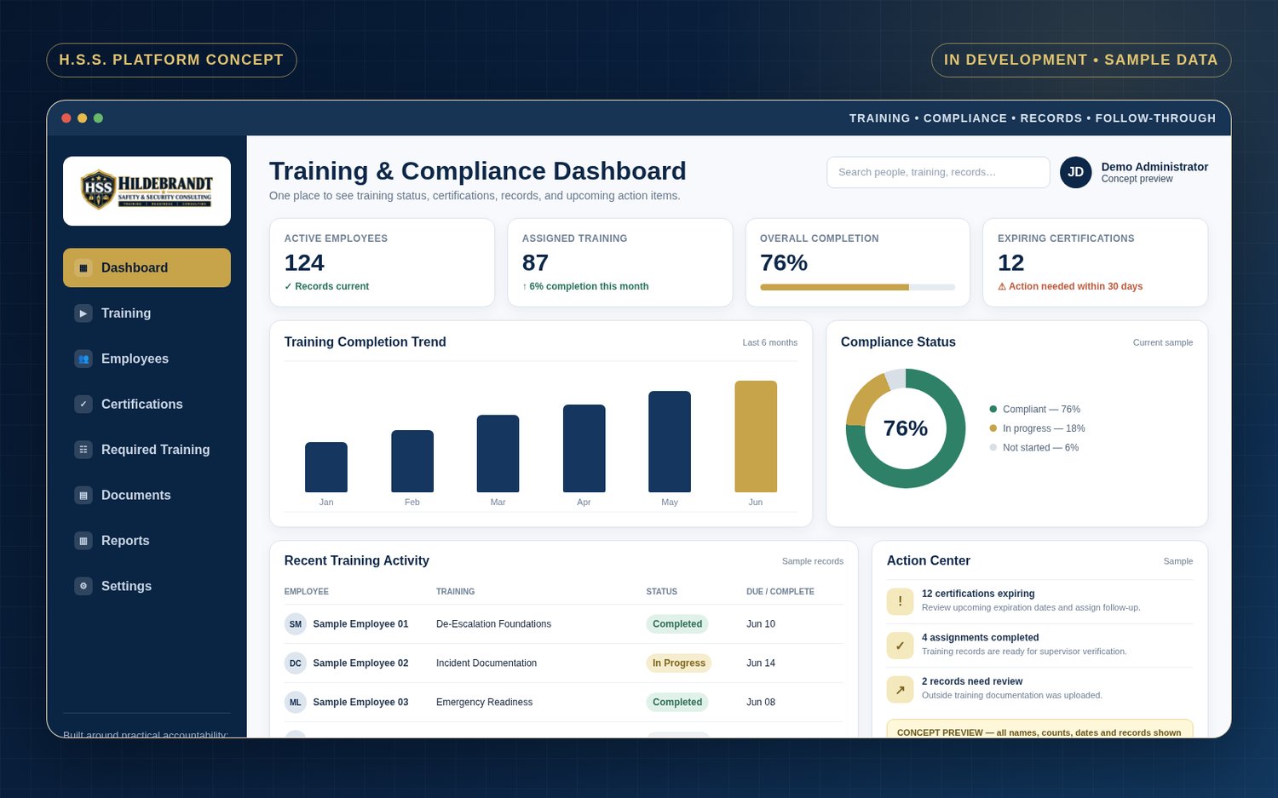This screenshot has width=1278, height=798.
Task: Open the Reports menu label
Action: pyautogui.click(x=125, y=541)
